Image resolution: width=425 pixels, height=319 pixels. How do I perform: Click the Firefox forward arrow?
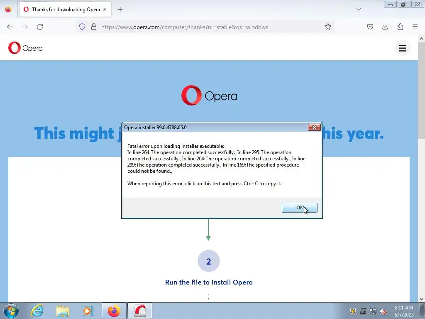pos(25,27)
